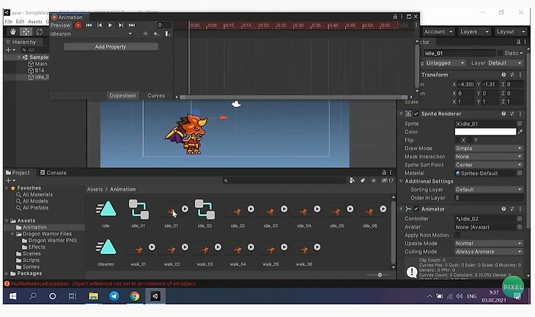This screenshot has width=535, height=317.
Task: Expand the play arrow on walk_01 sprite
Action: [151, 247]
